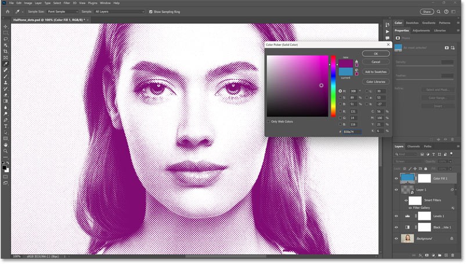Select the Crop tool
The image size is (466, 264).
[x=5, y=51]
